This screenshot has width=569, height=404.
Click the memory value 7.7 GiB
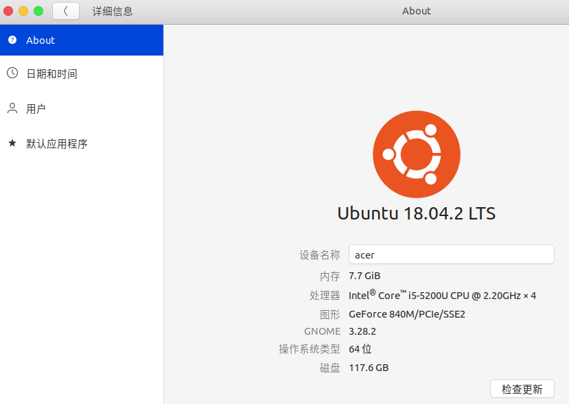[364, 276]
